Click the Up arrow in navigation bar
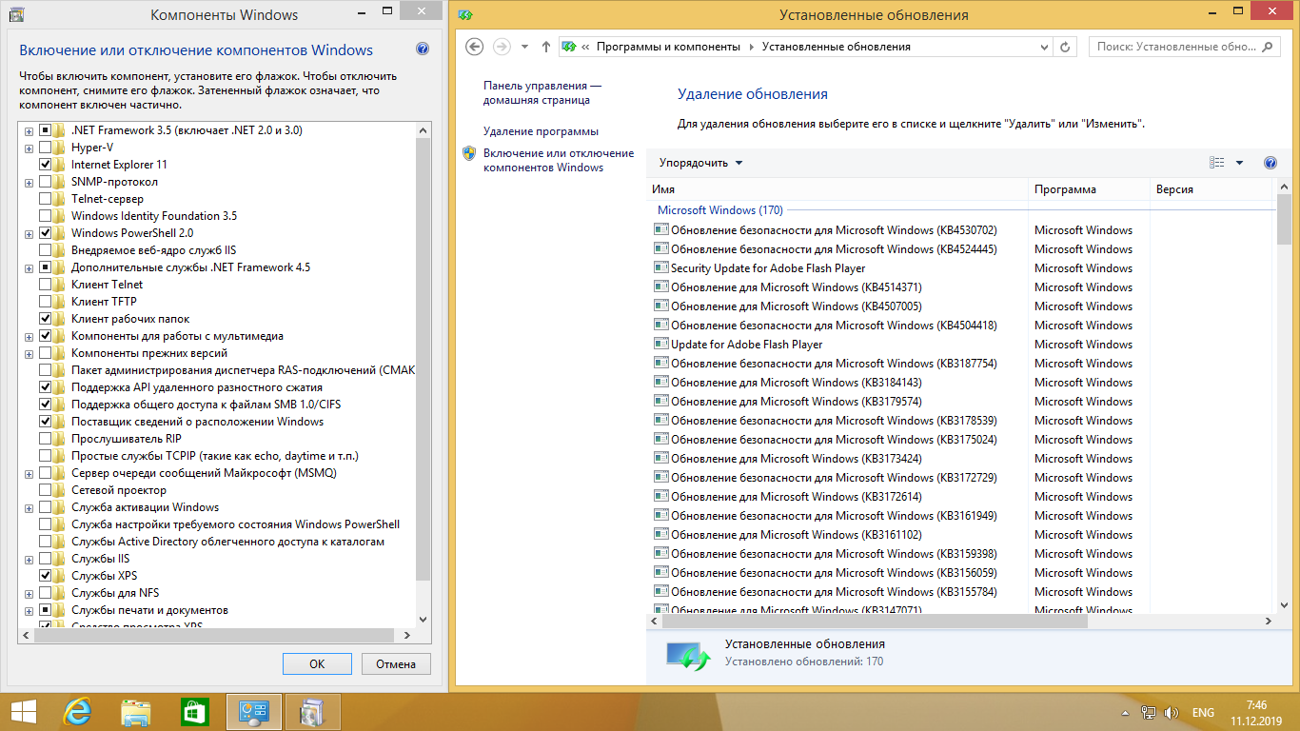 tap(545, 47)
